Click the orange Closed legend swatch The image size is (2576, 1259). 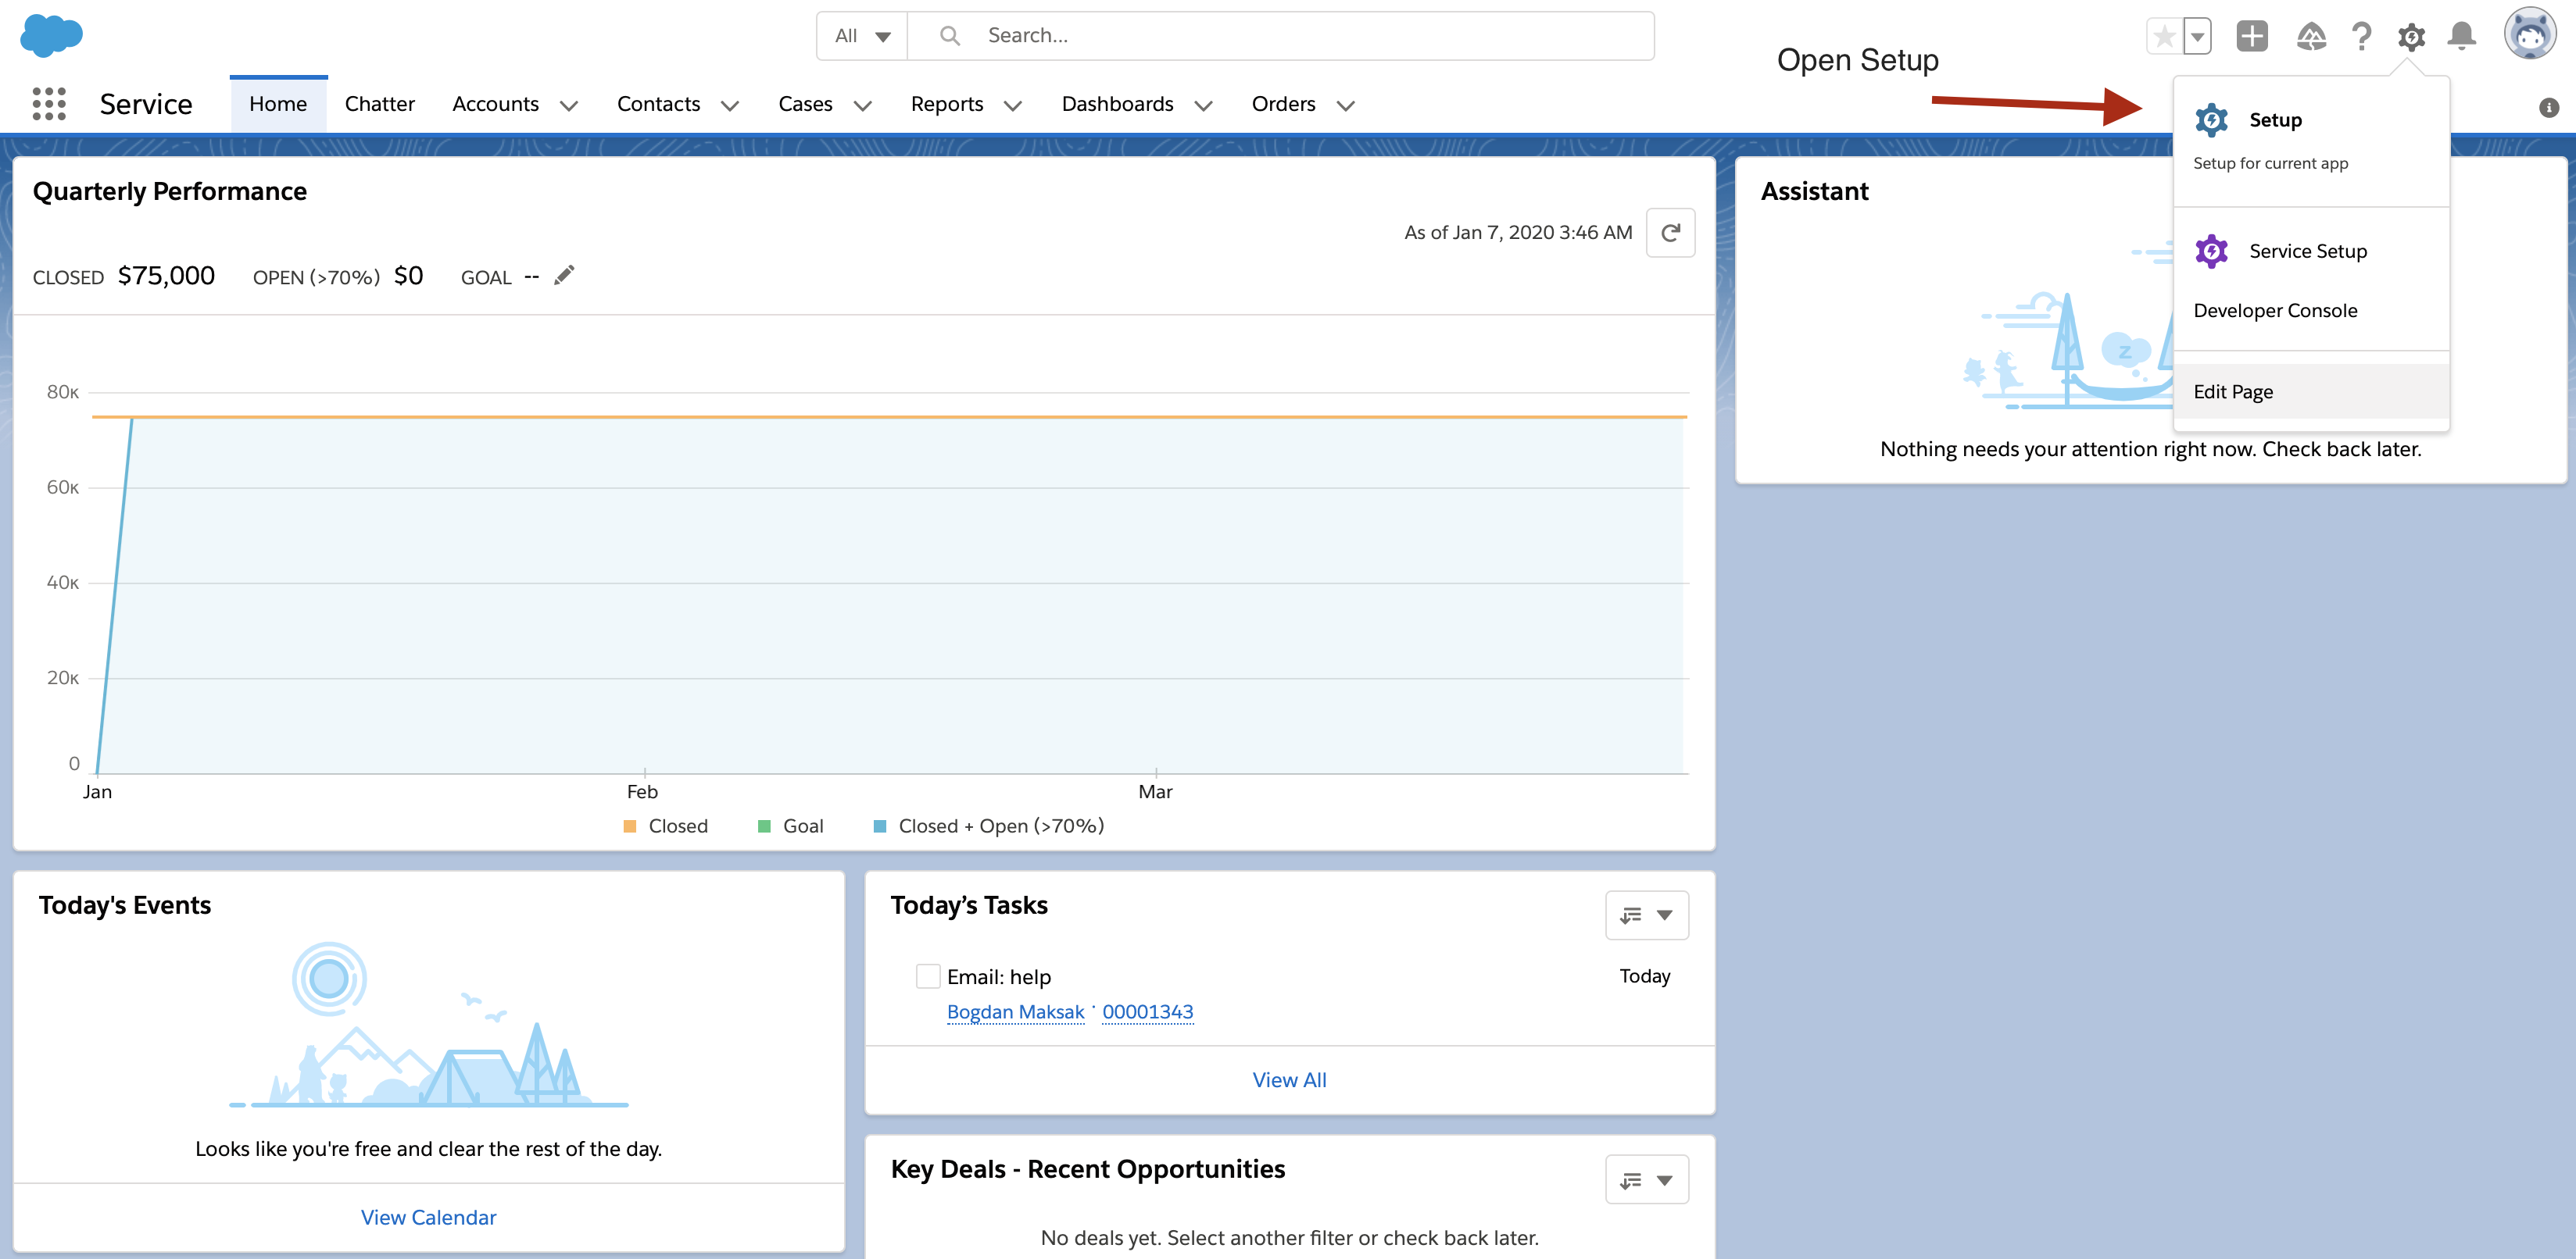pos(630,826)
